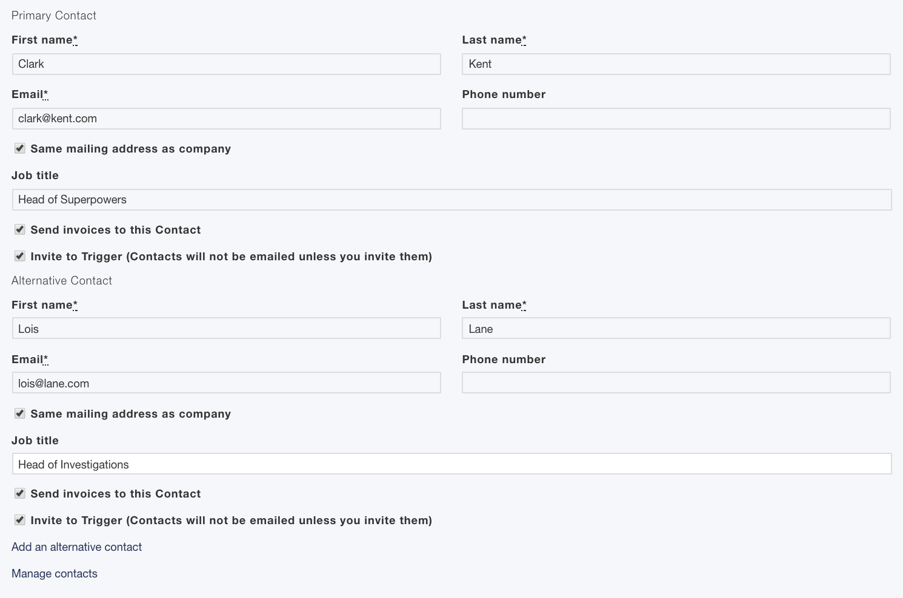Click the Add an alternative contact link

click(x=76, y=547)
